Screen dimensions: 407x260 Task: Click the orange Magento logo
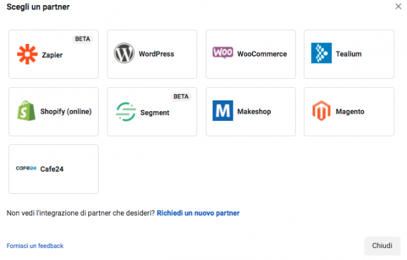click(x=321, y=111)
